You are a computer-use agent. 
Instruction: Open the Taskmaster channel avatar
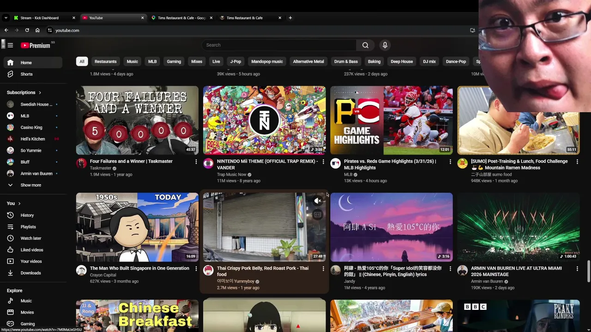coord(81,163)
